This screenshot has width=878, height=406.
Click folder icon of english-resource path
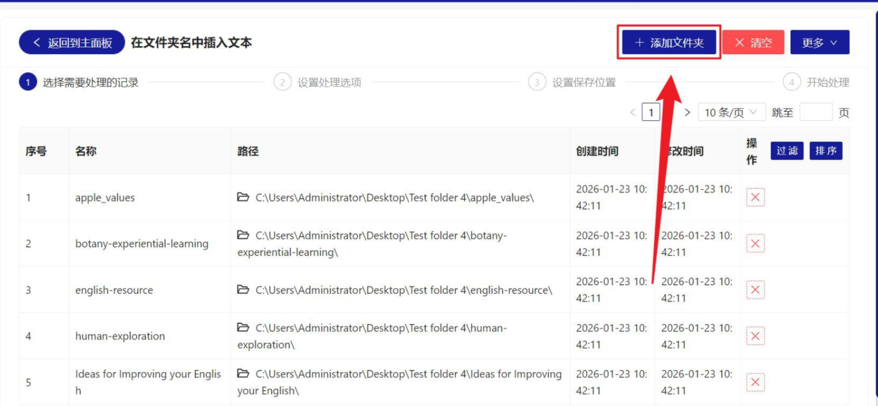pos(243,289)
